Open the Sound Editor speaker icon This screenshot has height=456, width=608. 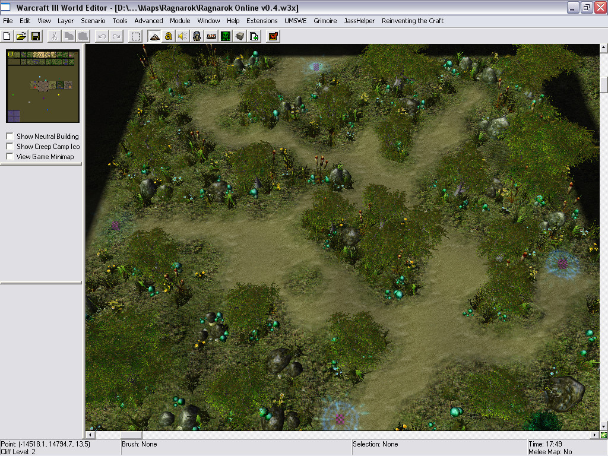[x=183, y=36]
